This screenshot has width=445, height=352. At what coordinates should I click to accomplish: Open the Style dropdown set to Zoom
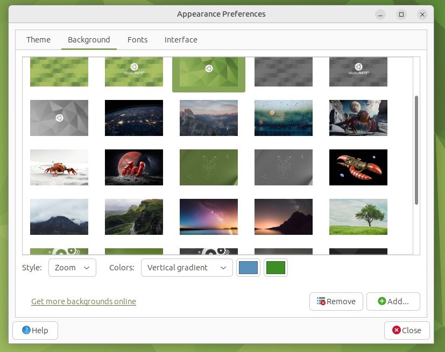click(x=72, y=267)
